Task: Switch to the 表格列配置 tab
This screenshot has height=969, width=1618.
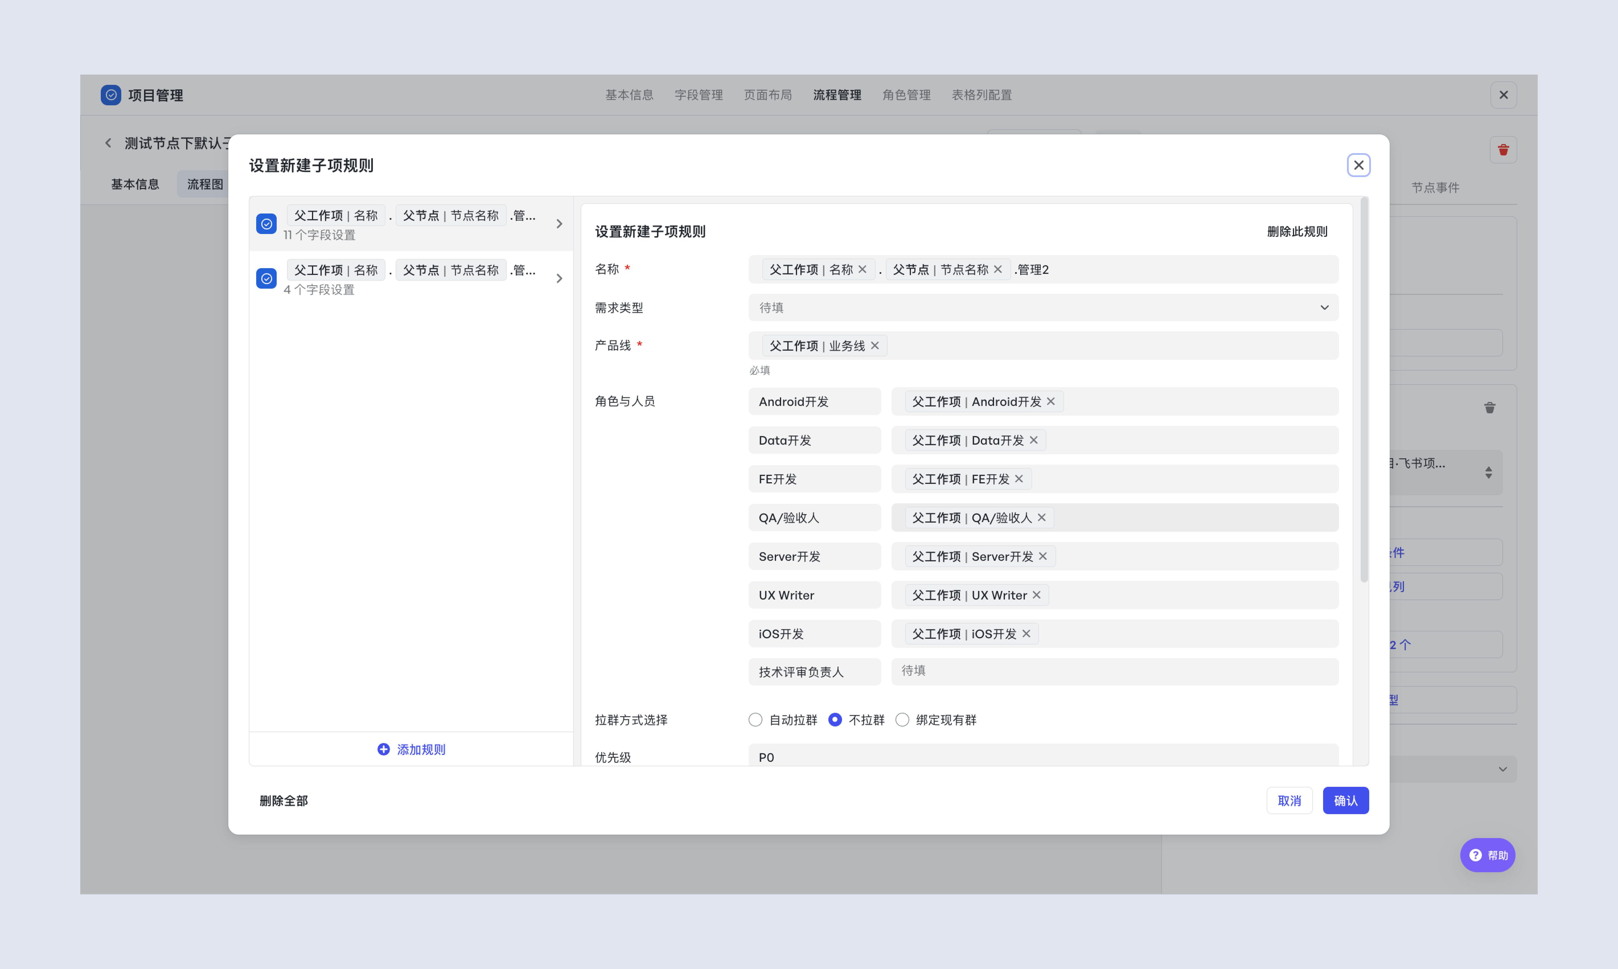Action: pos(982,95)
